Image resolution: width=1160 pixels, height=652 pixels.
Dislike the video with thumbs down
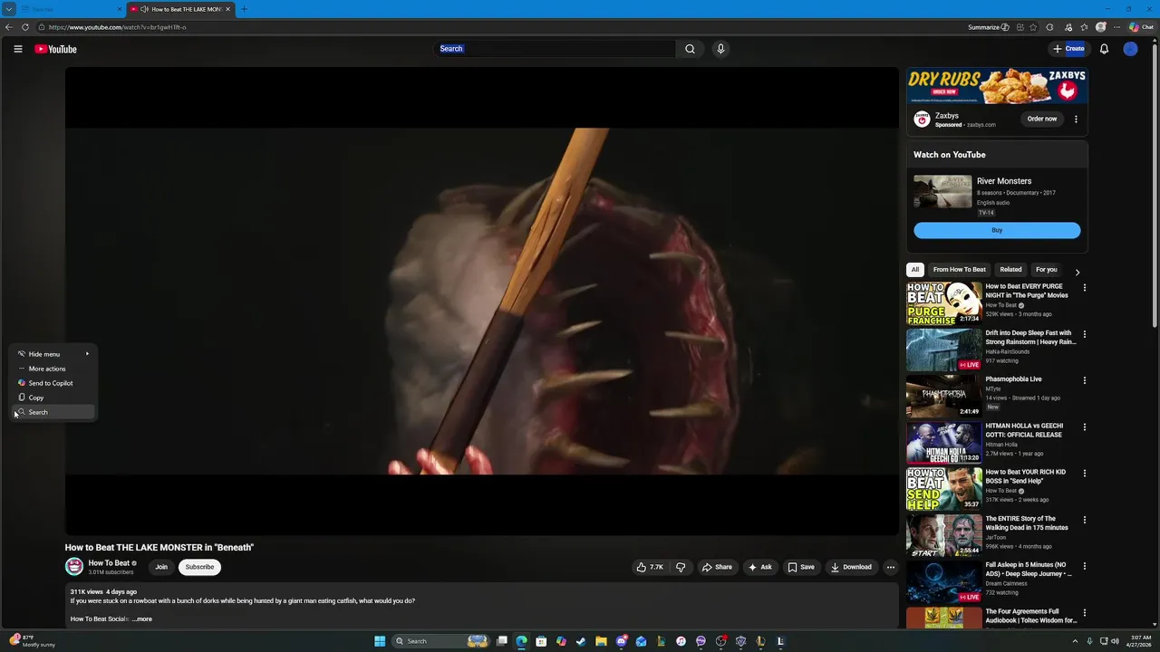681,567
